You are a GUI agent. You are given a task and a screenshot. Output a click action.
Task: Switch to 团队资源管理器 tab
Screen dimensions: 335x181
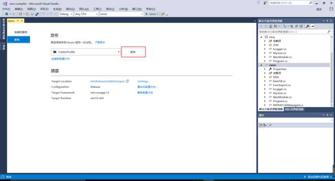pos(294,109)
